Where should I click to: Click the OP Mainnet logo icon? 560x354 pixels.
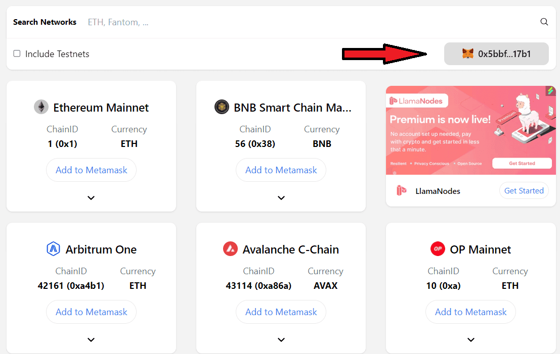[438, 249]
